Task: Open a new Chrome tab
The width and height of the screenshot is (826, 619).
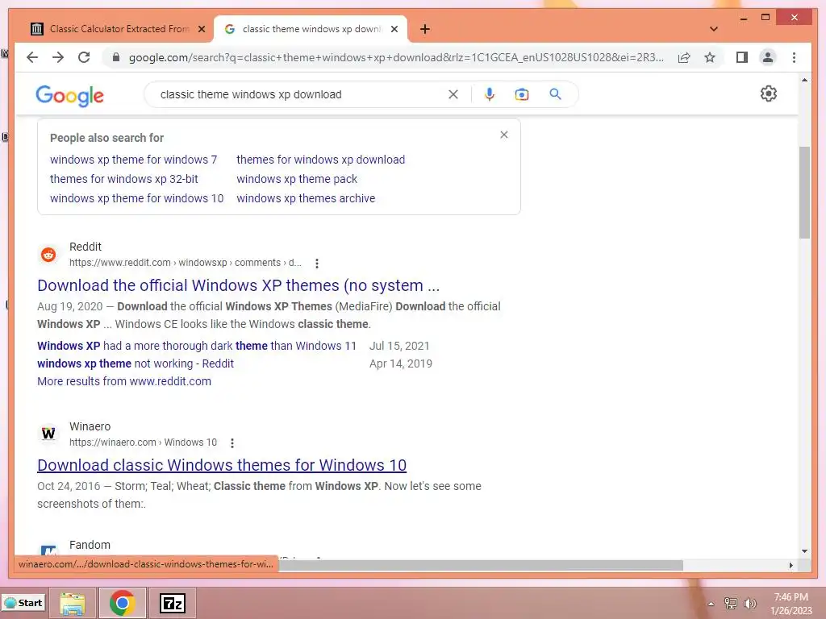Action: pyautogui.click(x=425, y=29)
